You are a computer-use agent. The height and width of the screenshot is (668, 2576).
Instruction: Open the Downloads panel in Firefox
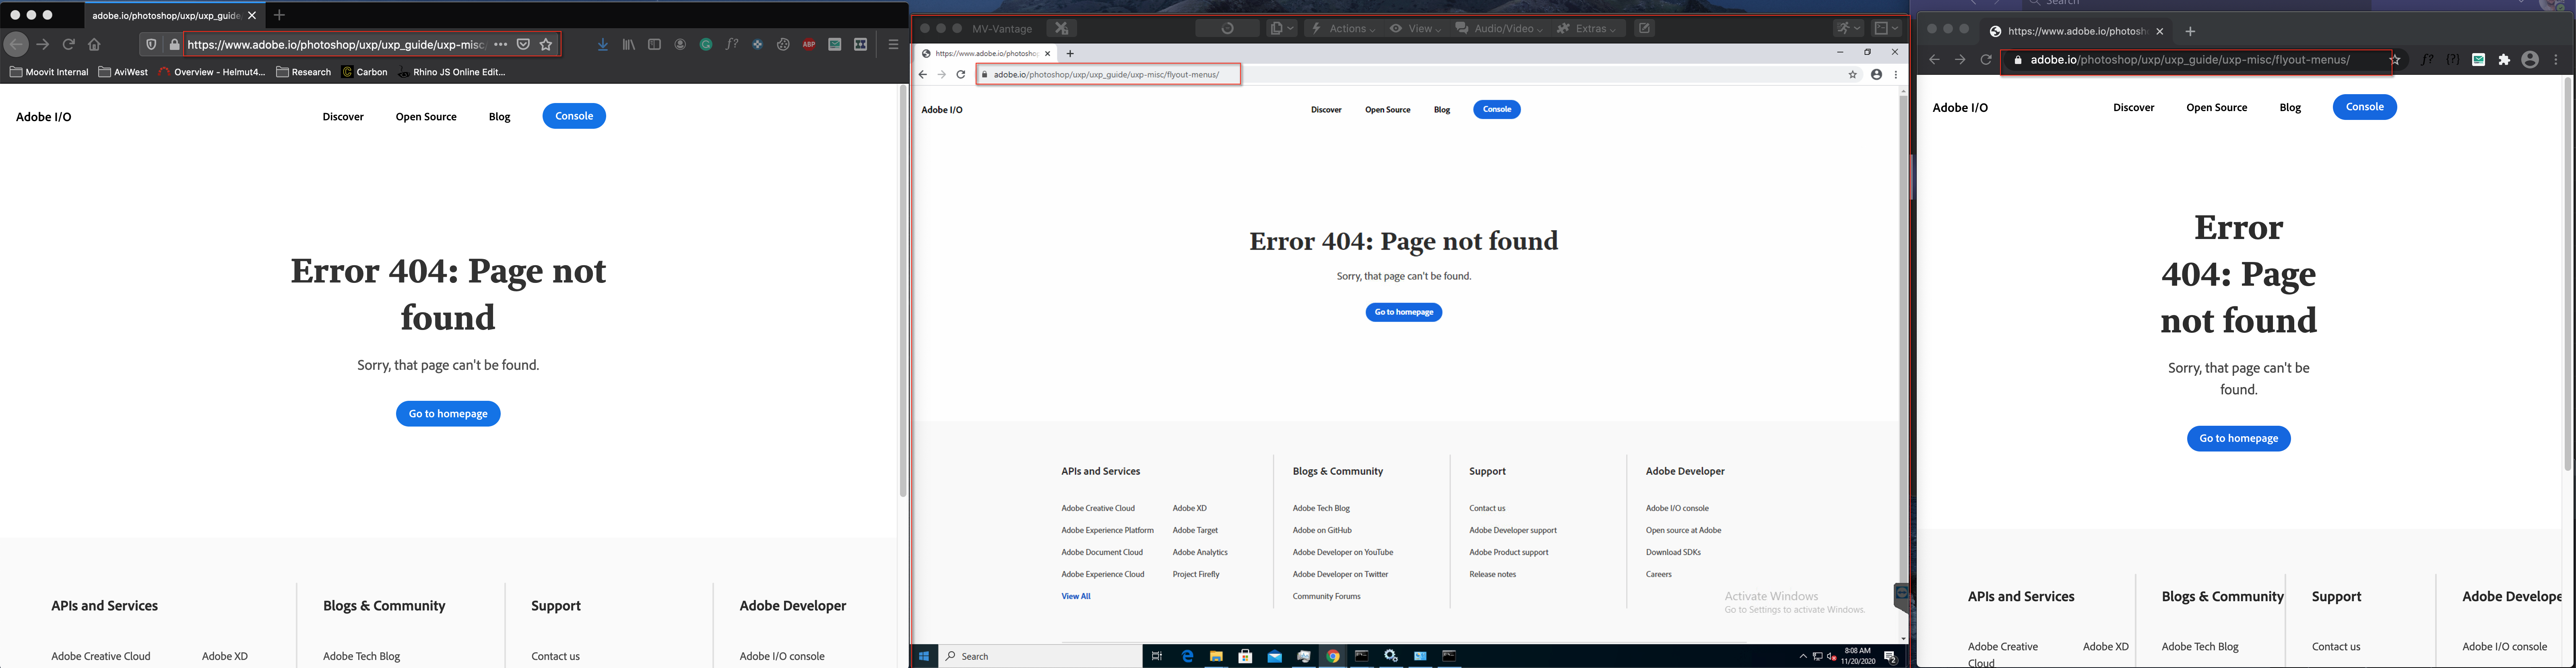tap(603, 44)
